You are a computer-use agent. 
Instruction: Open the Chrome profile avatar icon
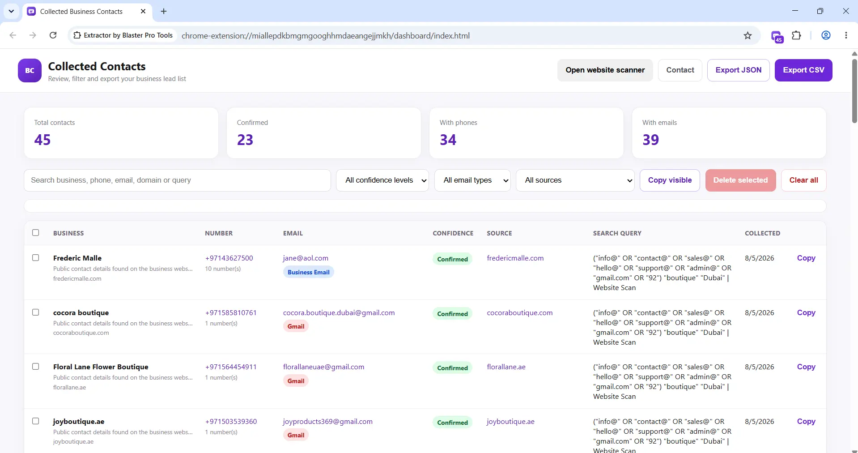[x=826, y=35]
